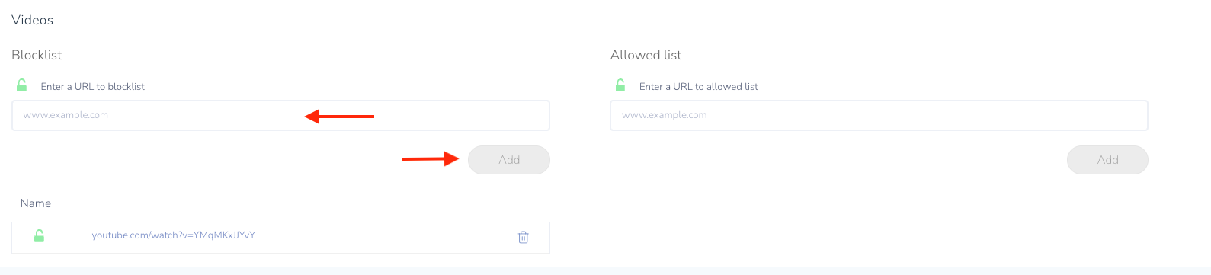This screenshot has width=1211, height=275.
Task: Click the www.example.com placeholder in the Allowed list field
Action: point(665,115)
